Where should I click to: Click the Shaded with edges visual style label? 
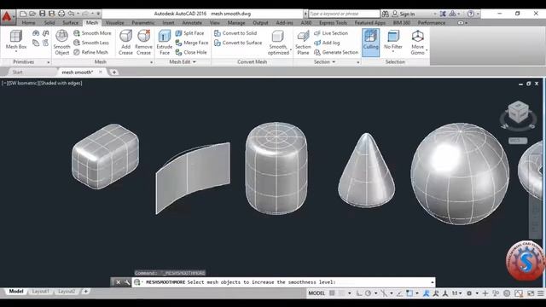tap(61, 84)
